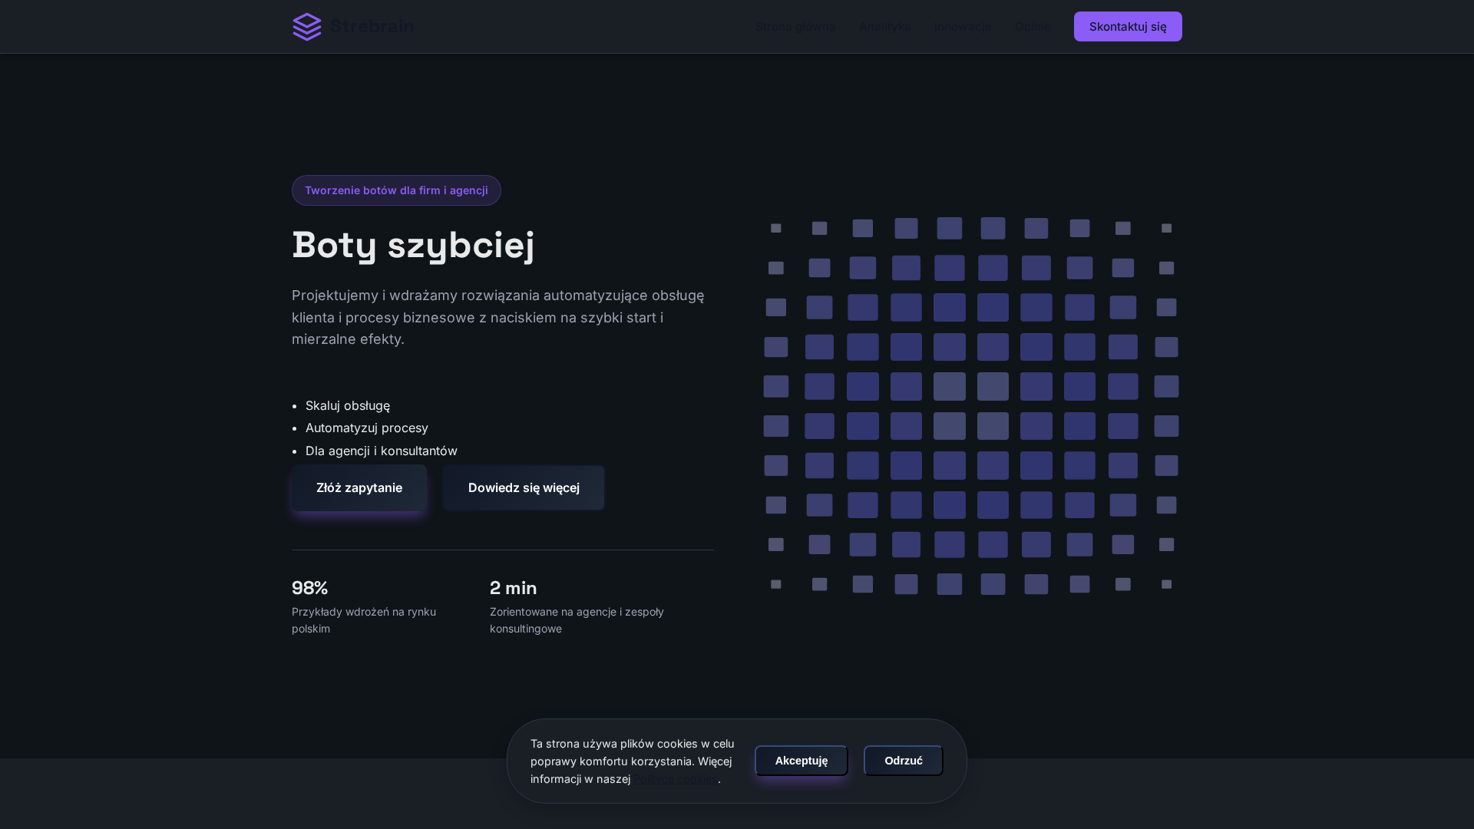The width and height of the screenshot is (1474, 829).
Task: Go to Strona główna in navigation
Action: click(x=795, y=26)
